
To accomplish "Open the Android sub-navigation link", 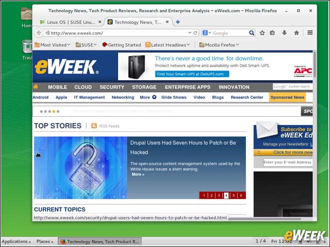I will coord(40,97).
